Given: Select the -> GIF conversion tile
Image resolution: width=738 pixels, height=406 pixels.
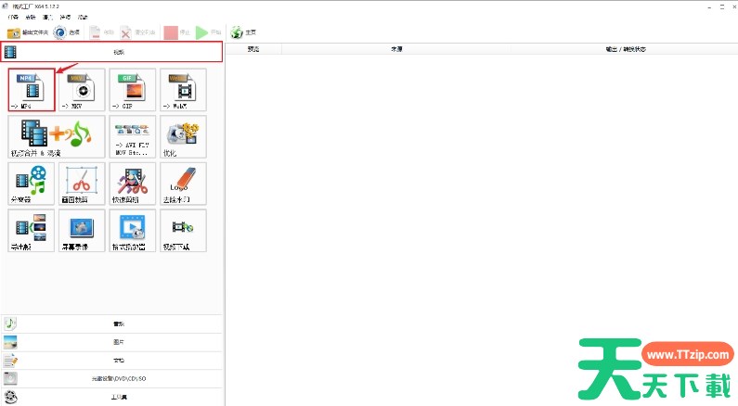Looking at the screenshot, I should [133, 90].
